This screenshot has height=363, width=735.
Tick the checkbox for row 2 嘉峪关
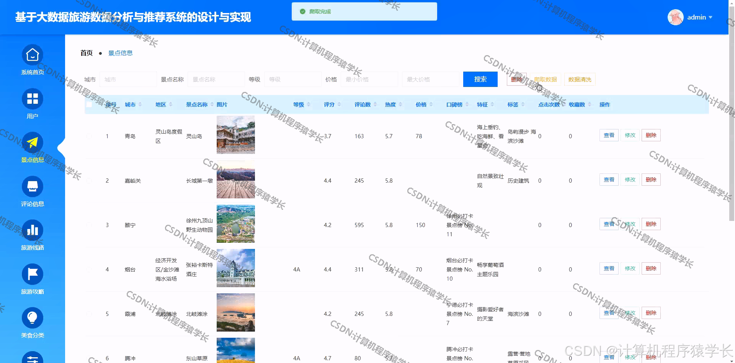coord(89,181)
